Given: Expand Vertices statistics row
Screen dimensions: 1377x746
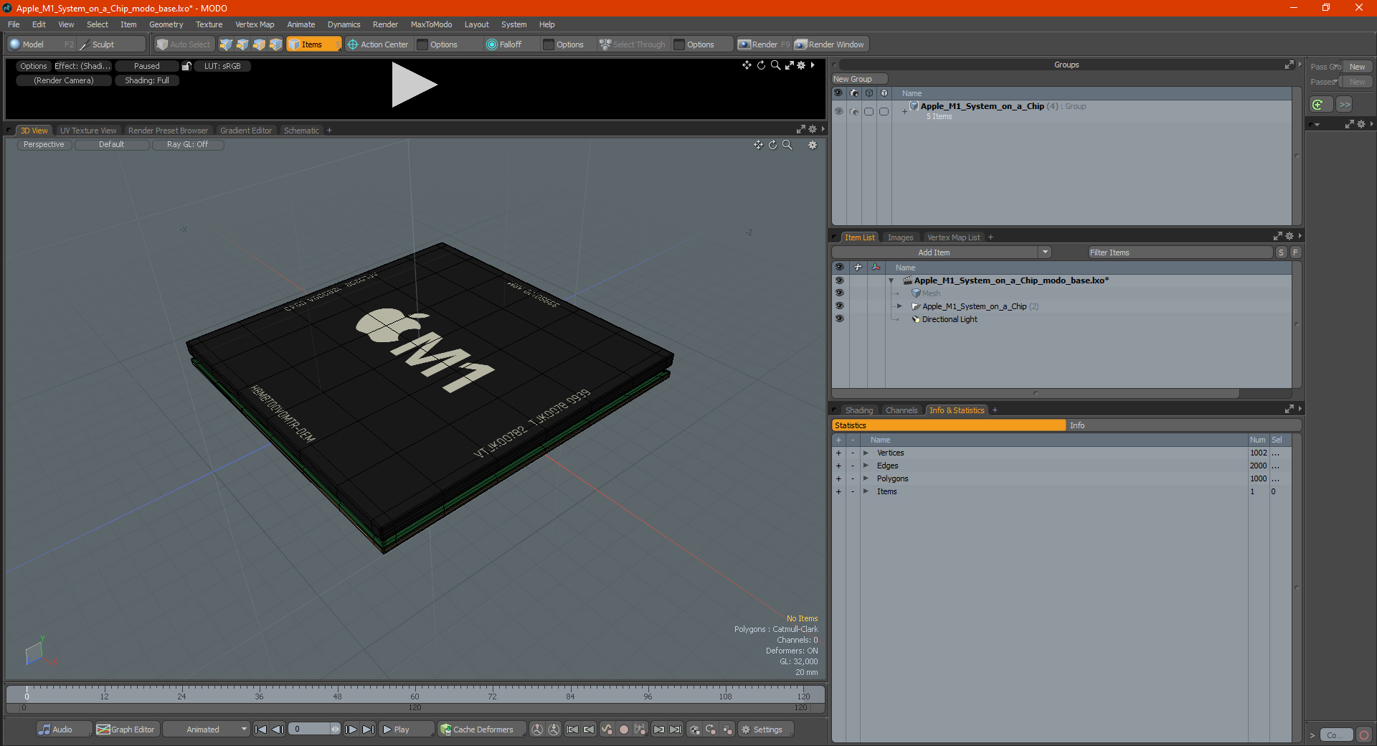Looking at the screenshot, I should pos(866,453).
